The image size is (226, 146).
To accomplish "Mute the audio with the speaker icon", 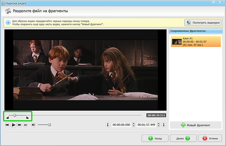I will [33, 125].
